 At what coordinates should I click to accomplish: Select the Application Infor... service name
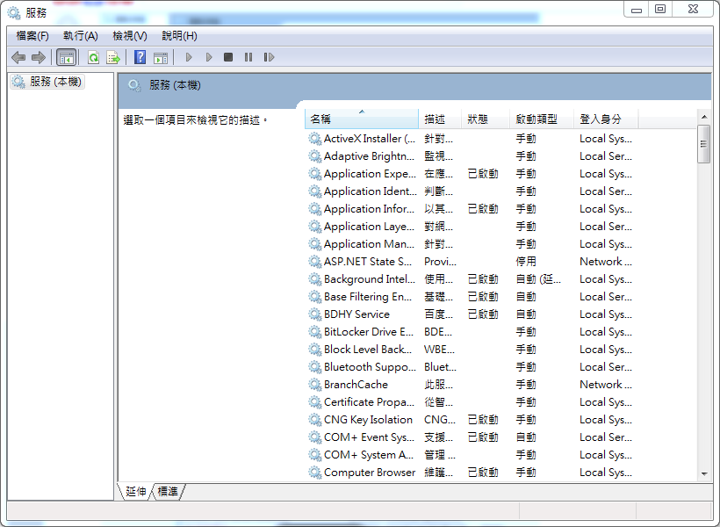(369, 208)
